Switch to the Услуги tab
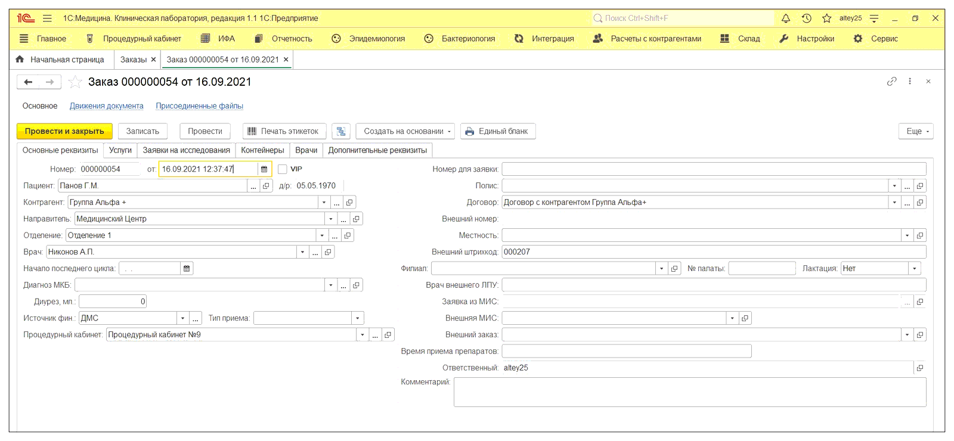 point(120,150)
